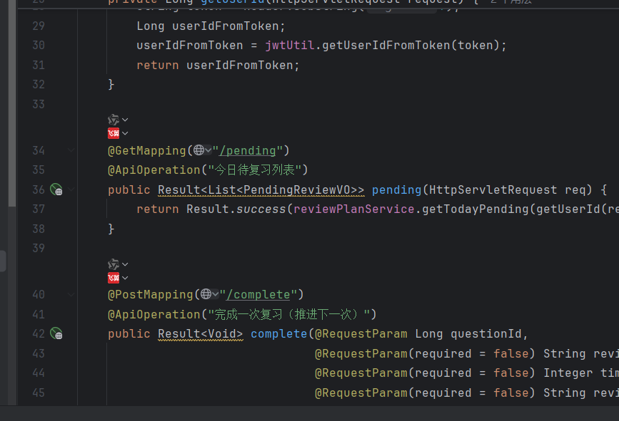Expand the chevron next to the red icon above @GetMapping

click(x=125, y=133)
